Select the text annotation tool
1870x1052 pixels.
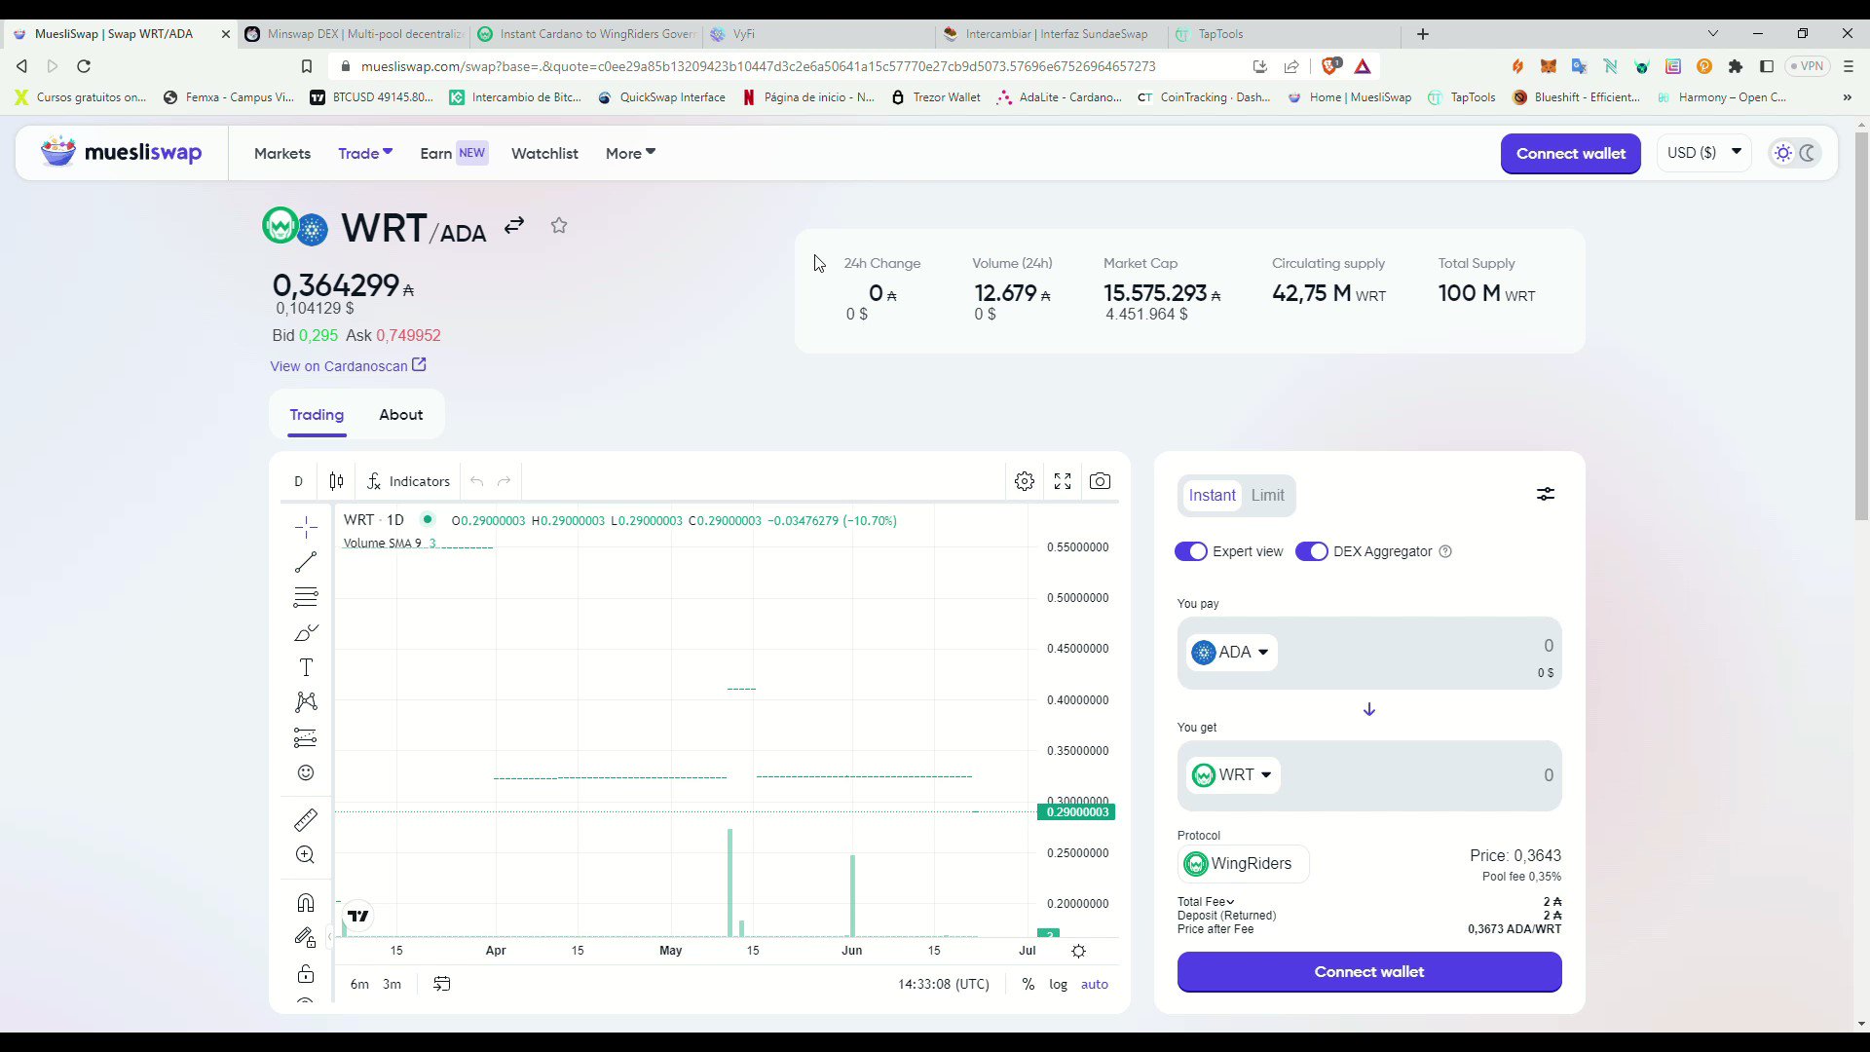[x=306, y=667]
